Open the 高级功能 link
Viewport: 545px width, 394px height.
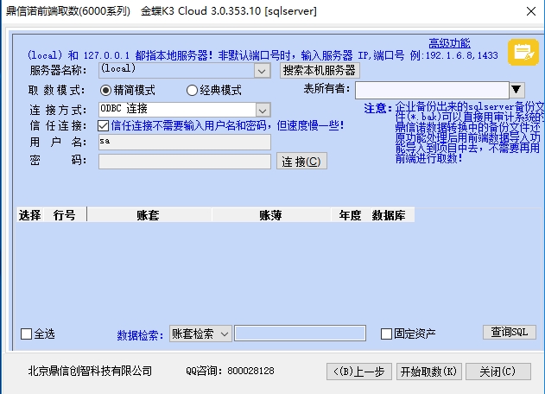(x=449, y=43)
